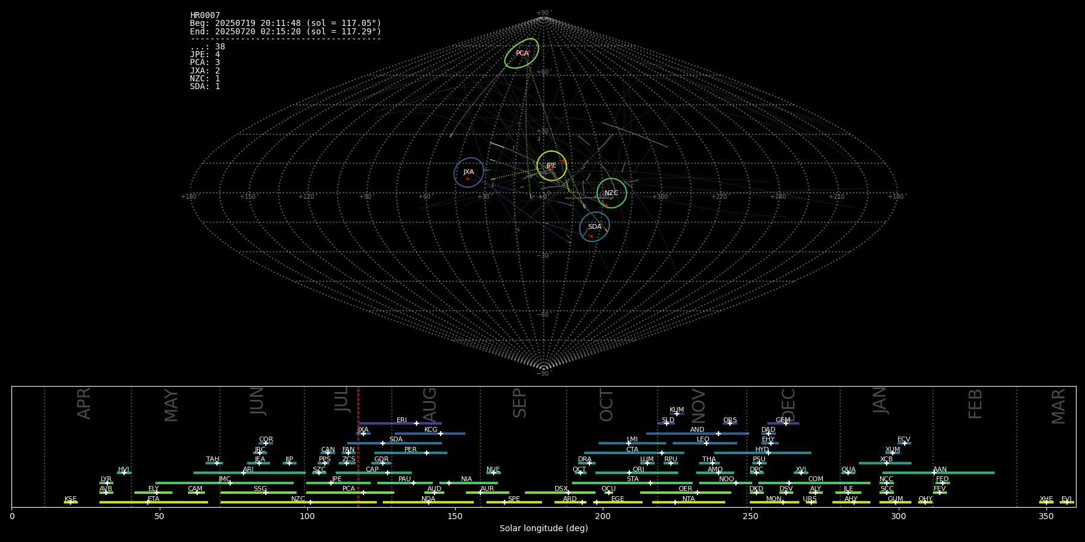
Task: Click the APR month label in timeline
Action: pyautogui.click(x=84, y=403)
